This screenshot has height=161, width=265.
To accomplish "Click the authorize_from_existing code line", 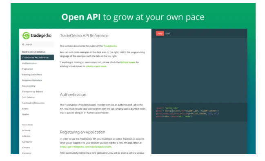I will pos(187,114).
